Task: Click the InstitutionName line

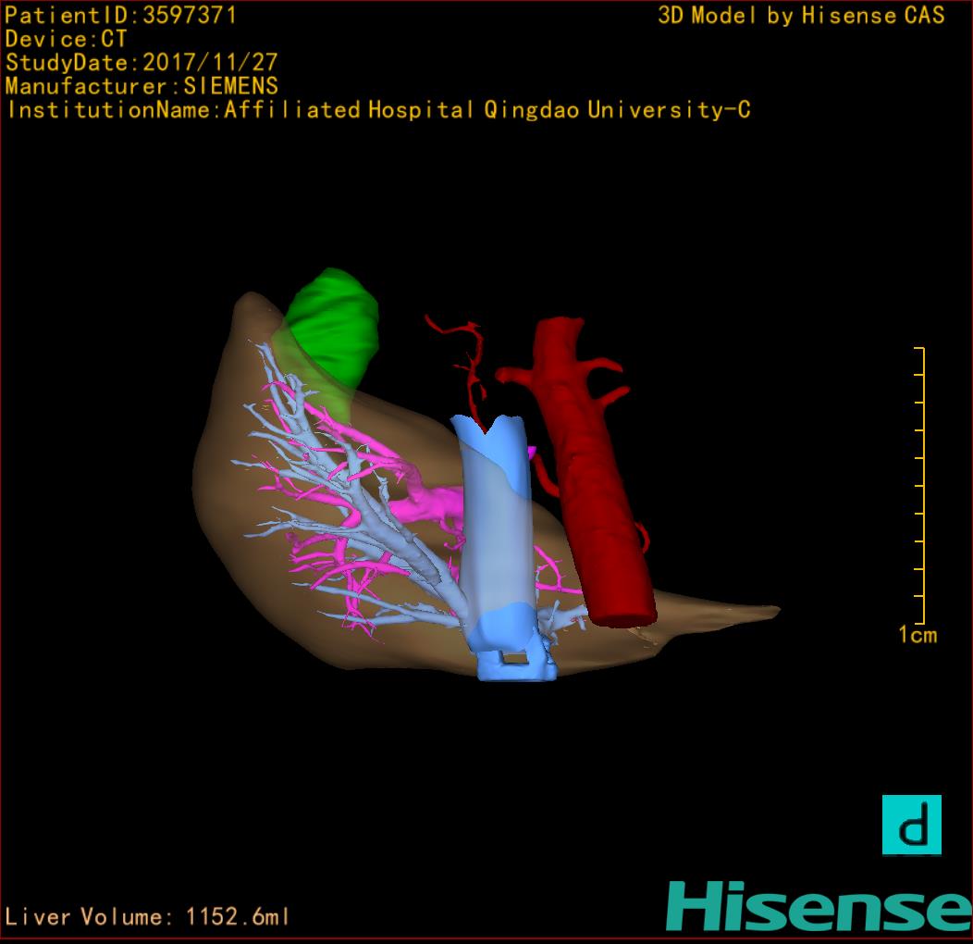Action: coord(377,110)
